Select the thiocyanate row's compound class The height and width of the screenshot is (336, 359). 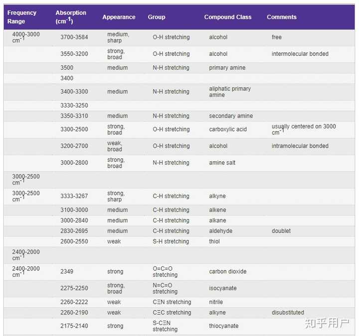(224, 326)
